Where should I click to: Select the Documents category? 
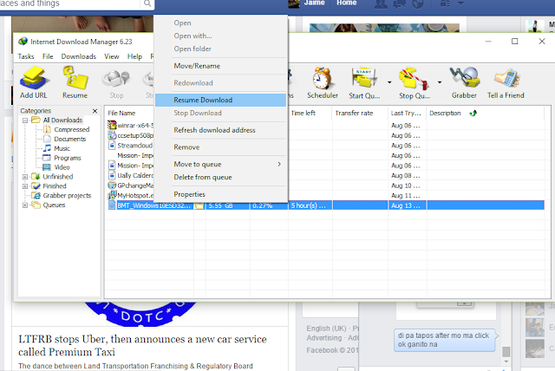pyautogui.click(x=69, y=139)
